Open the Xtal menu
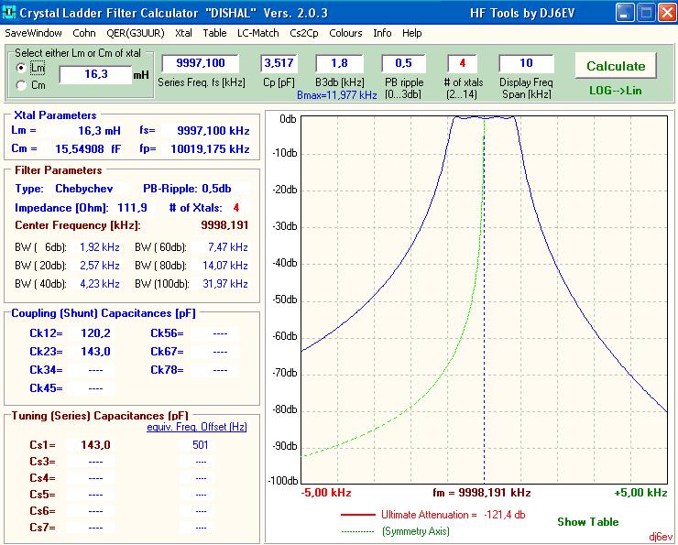This screenshot has height=545, width=678. pyautogui.click(x=183, y=33)
